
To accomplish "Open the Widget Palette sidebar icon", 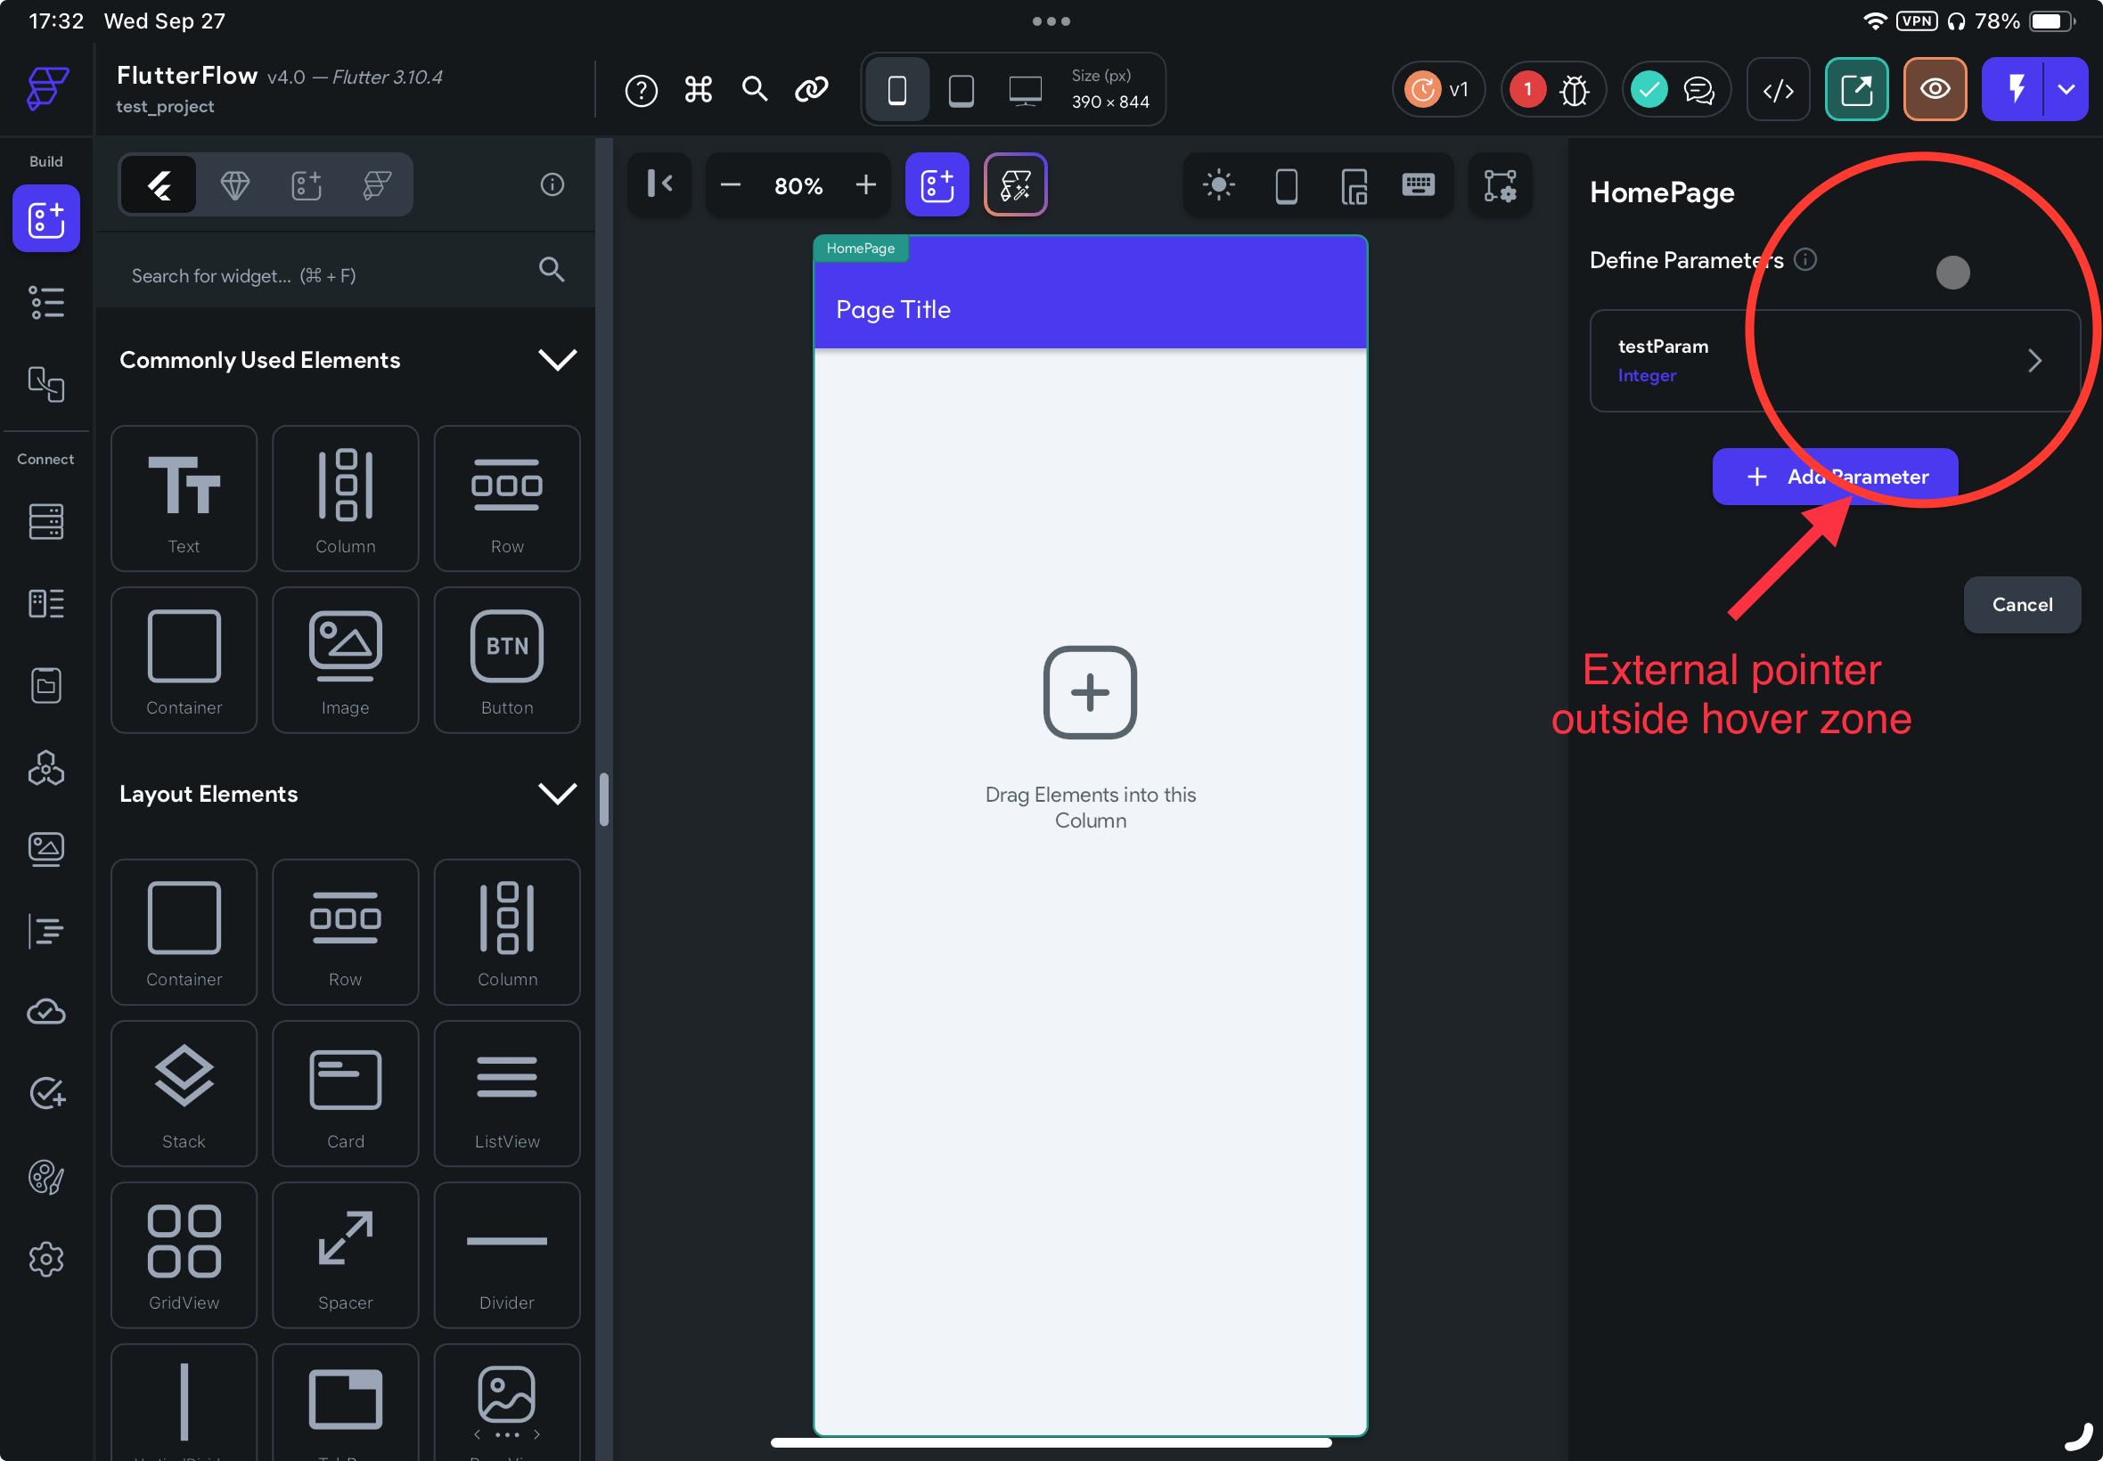I will pyautogui.click(x=45, y=219).
